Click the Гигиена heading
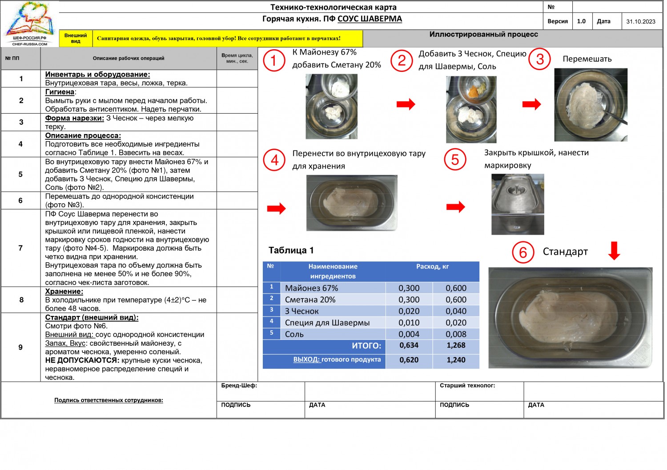This screenshot has height=470, width=667. tap(60, 92)
